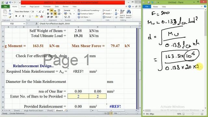Open the Home tab in Paint
208x117 pixels.
tap(155, 6)
